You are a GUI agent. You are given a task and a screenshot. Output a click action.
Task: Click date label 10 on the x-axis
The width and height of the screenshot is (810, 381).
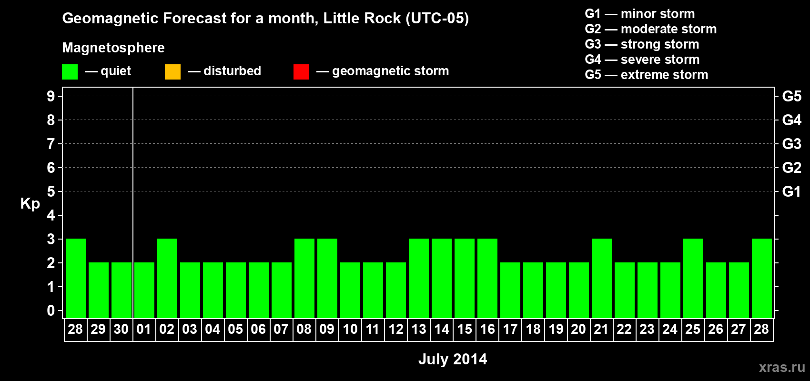(350, 330)
